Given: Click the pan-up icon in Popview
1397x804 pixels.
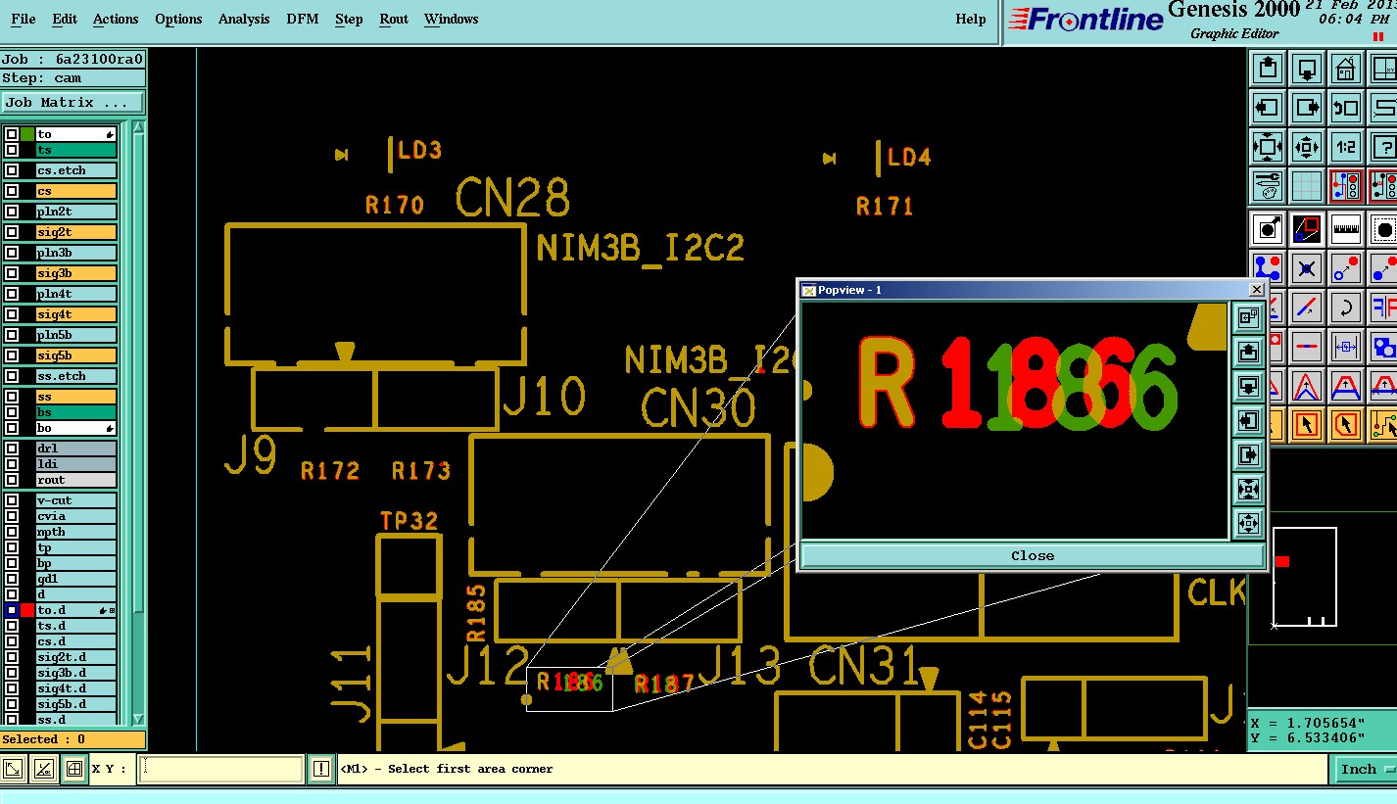Looking at the screenshot, I should coord(1248,352).
